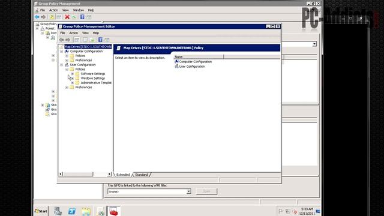The height and width of the screenshot is (216, 384).
Task: Collapse Computer Configuration node in Editor tree
Action: (x=61, y=51)
